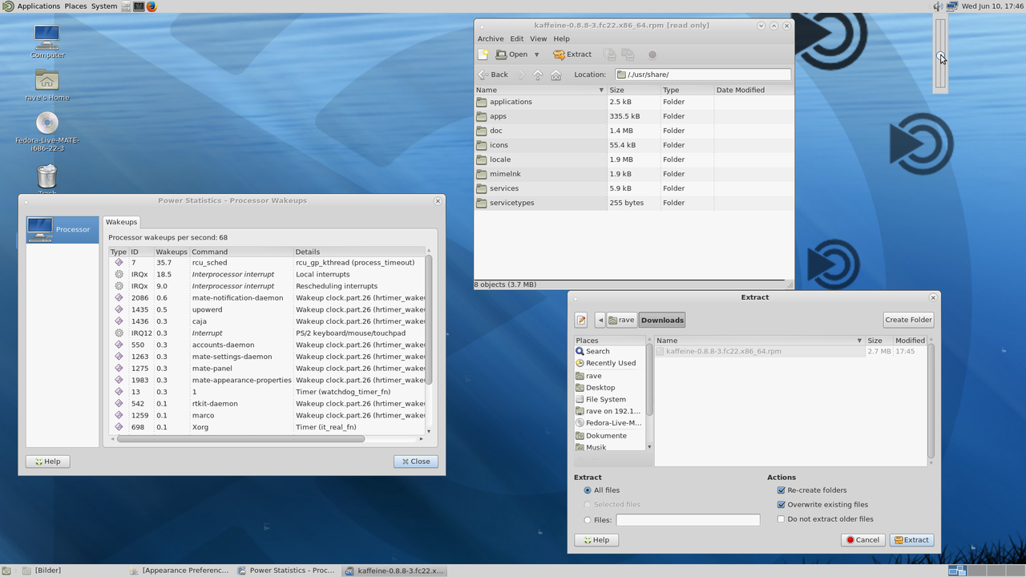Disable the Re-create folders checkbox
The height and width of the screenshot is (577, 1026).
(x=782, y=490)
